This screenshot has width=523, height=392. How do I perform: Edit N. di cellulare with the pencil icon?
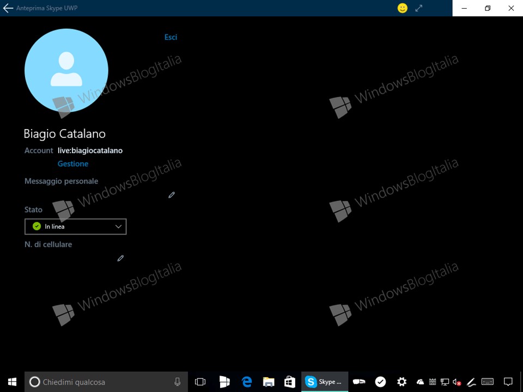120,258
